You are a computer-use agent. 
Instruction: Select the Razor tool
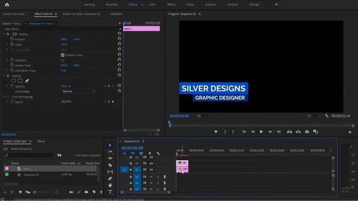[110, 165]
